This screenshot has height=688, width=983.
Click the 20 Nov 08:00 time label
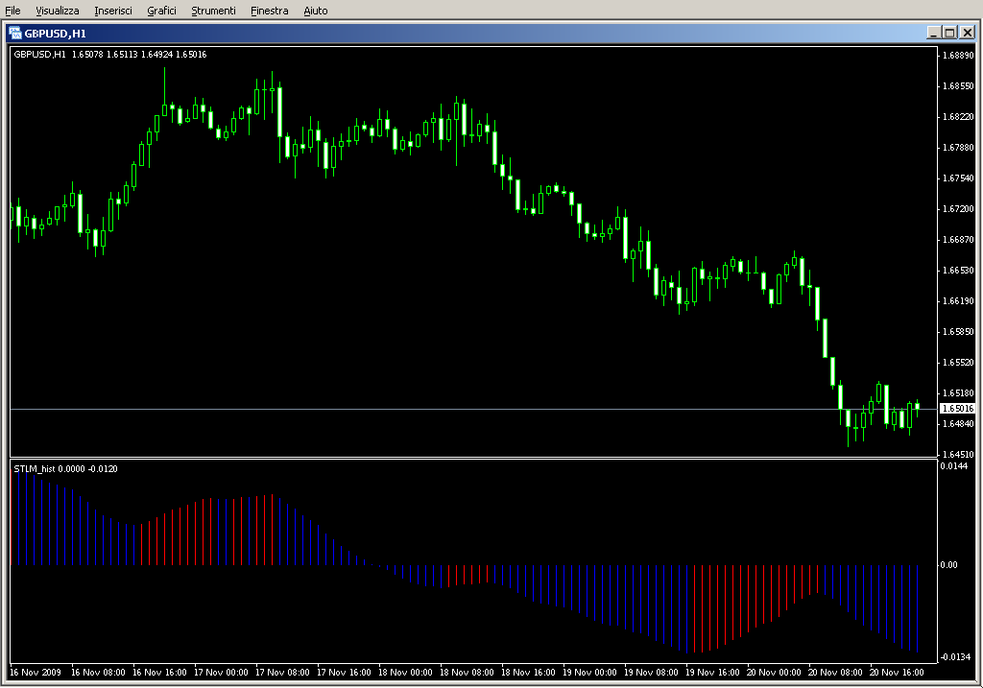point(835,673)
